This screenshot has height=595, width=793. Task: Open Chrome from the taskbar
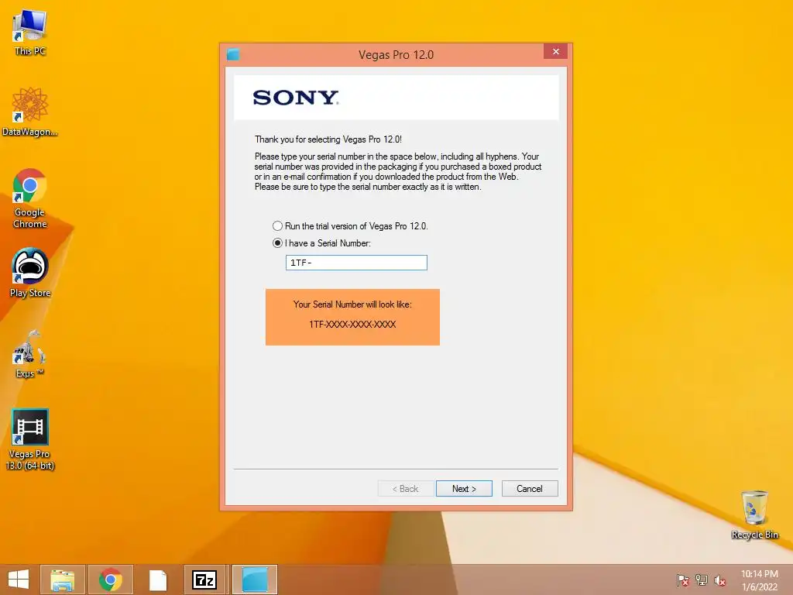pyautogui.click(x=110, y=580)
